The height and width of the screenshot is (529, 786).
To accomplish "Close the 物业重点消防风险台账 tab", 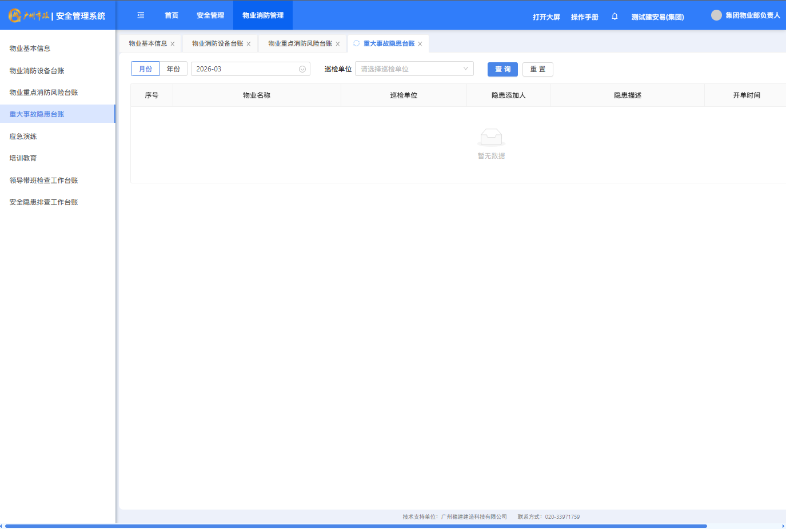I will [338, 44].
